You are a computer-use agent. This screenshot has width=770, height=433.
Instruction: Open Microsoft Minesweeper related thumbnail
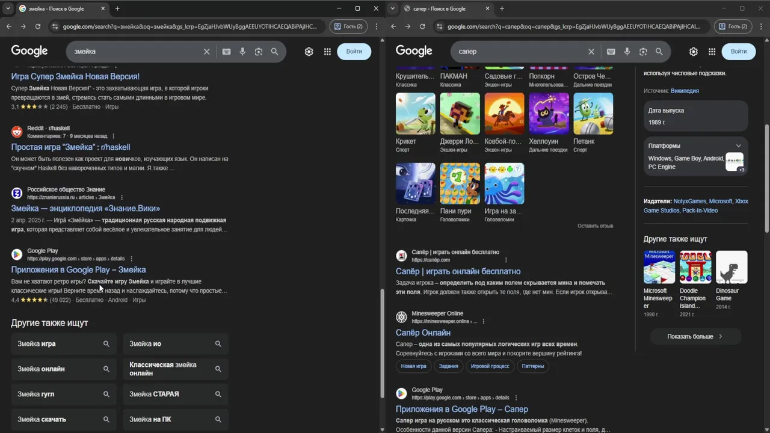pyautogui.click(x=659, y=268)
